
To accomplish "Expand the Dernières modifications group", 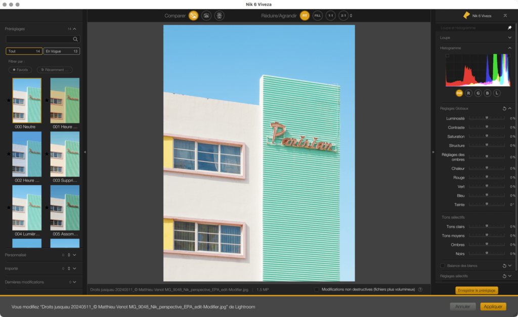I will click(75, 282).
